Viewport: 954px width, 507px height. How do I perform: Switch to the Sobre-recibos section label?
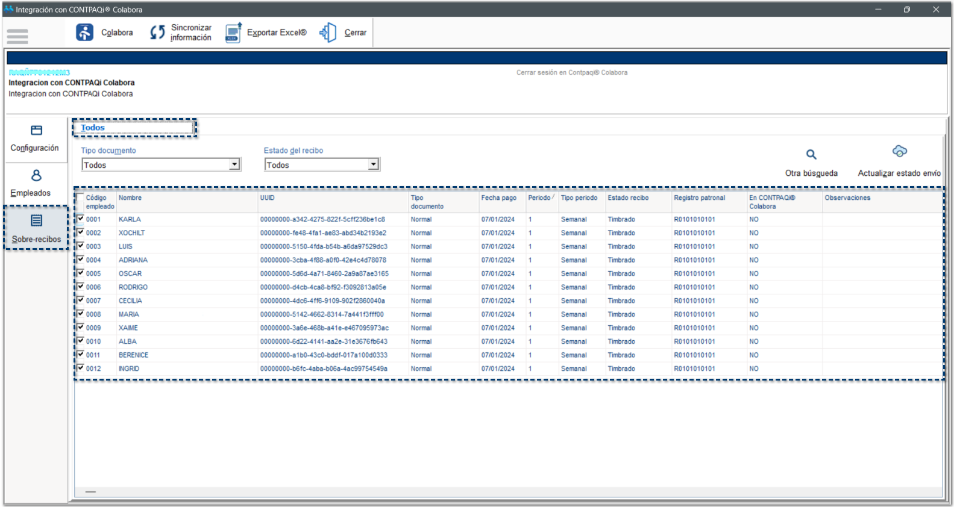[37, 239]
